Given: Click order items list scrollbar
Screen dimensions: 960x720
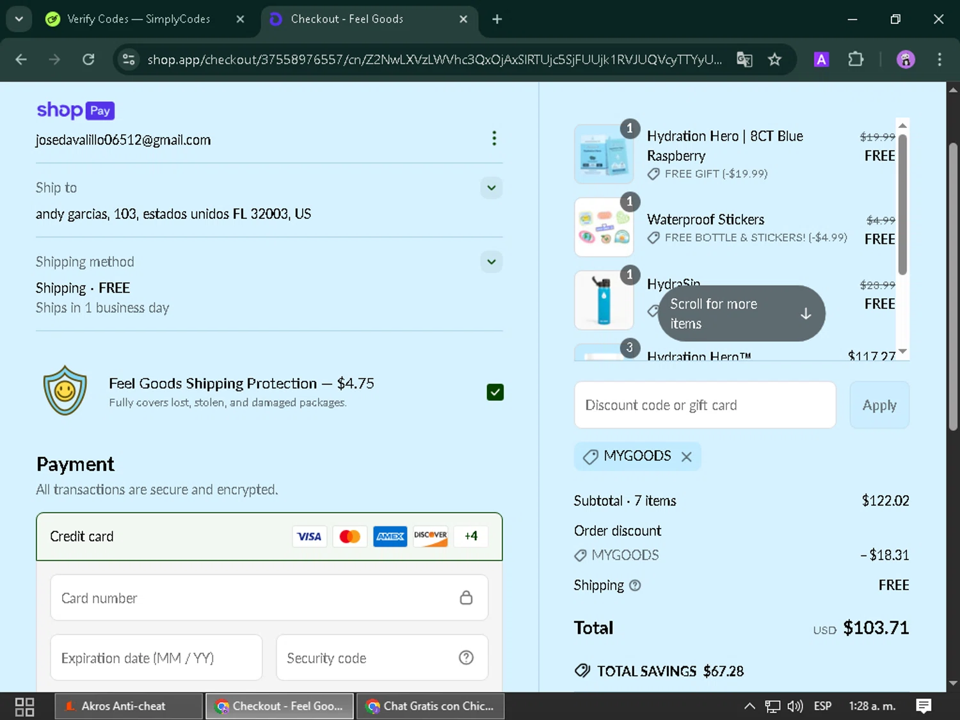Looking at the screenshot, I should pos(902,205).
